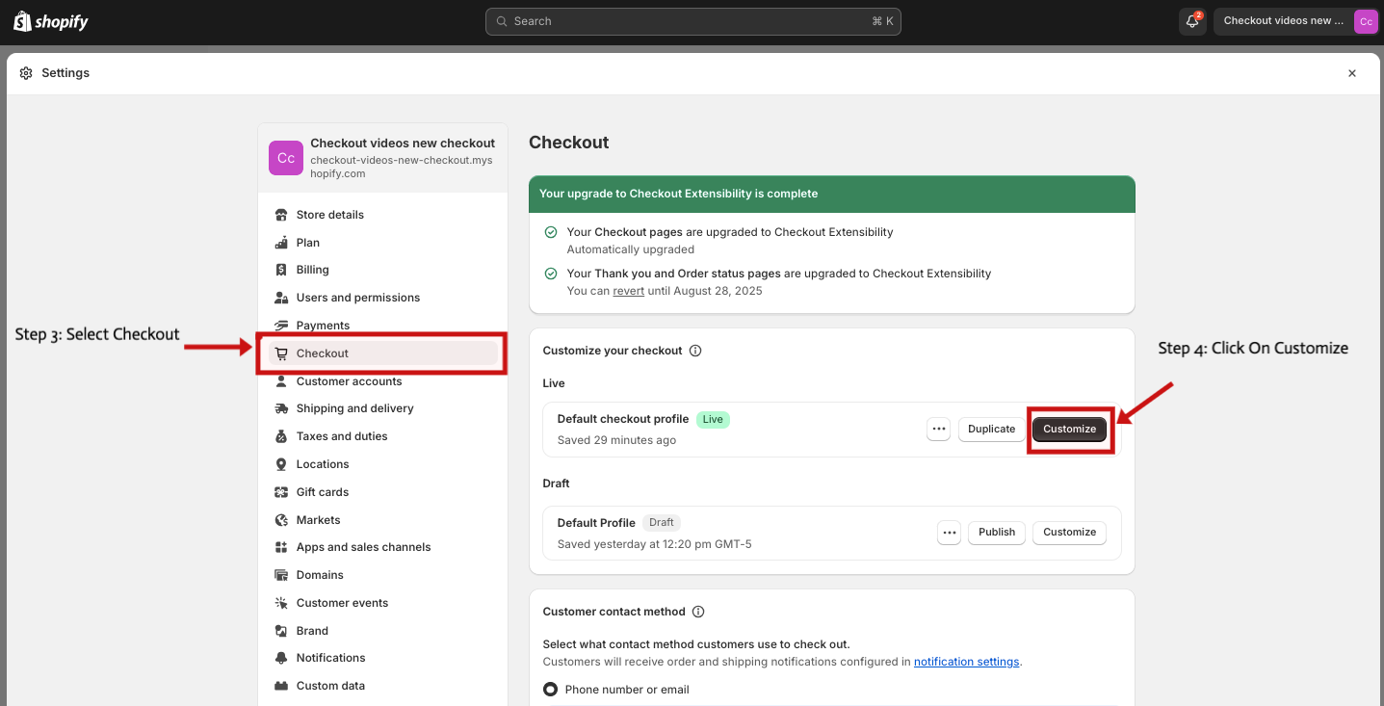Open Shipping and delivery settings
This screenshot has height=706, width=1384.
coord(354,408)
